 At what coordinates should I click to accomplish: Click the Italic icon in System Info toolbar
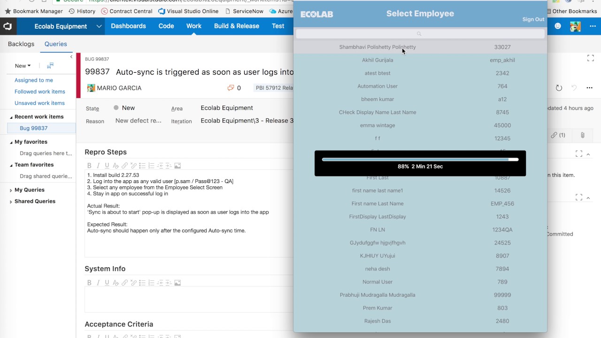click(x=98, y=283)
